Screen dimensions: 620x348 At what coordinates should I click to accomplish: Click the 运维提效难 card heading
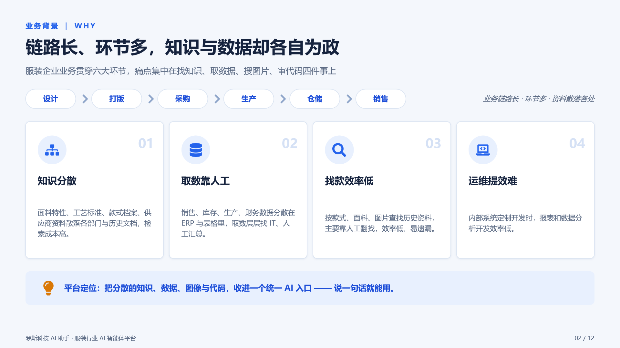(493, 181)
